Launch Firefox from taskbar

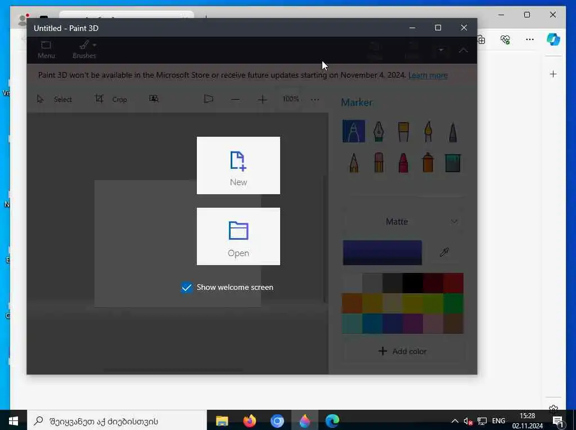click(x=249, y=421)
